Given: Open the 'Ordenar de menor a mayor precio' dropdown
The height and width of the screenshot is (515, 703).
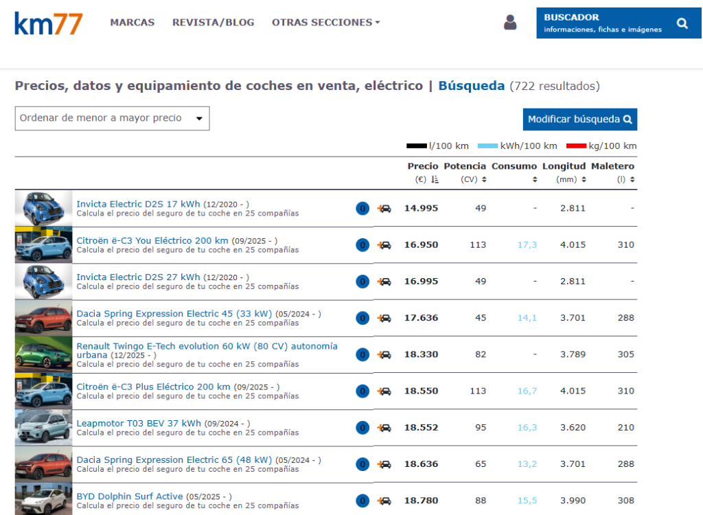Looking at the screenshot, I should pyautogui.click(x=112, y=118).
